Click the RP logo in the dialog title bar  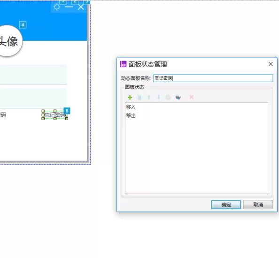[x=124, y=64]
